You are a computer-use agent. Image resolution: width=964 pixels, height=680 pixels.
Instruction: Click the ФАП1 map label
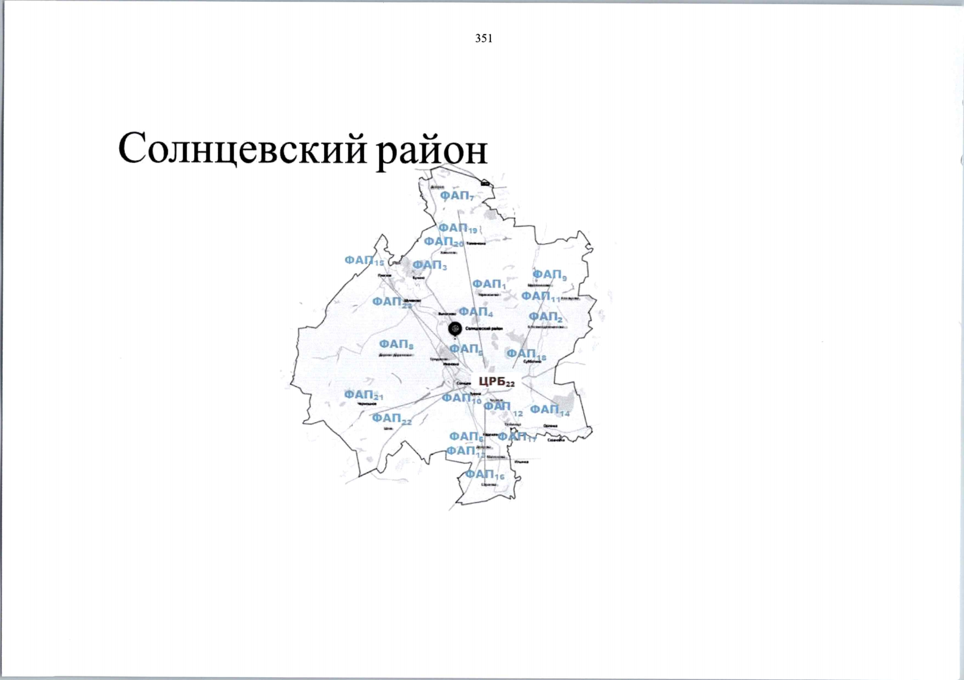(489, 284)
